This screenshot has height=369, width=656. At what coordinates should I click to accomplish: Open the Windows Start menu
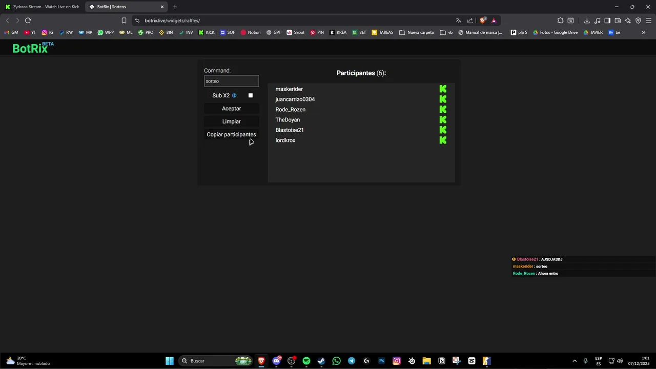[170, 361]
